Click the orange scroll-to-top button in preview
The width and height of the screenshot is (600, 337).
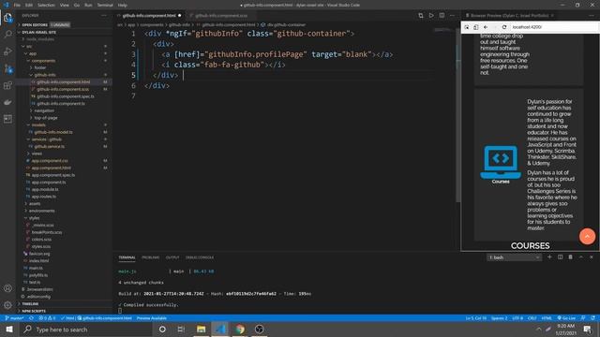point(587,236)
